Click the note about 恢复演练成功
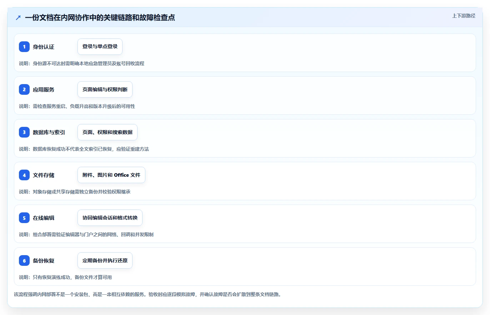Viewport: 490px width, 315px height. (65, 277)
